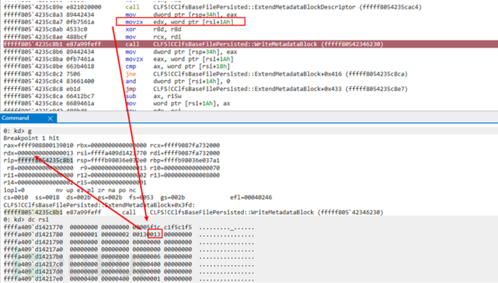
Task: Select the jne ExtendMetadataBlock+0x416 instruction
Action: click(206, 74)
